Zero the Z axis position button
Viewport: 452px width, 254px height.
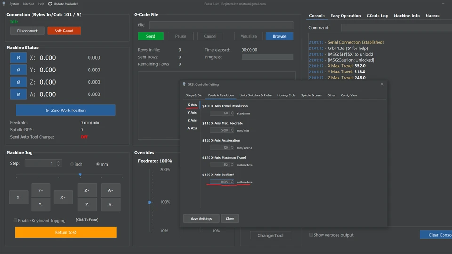18,82
